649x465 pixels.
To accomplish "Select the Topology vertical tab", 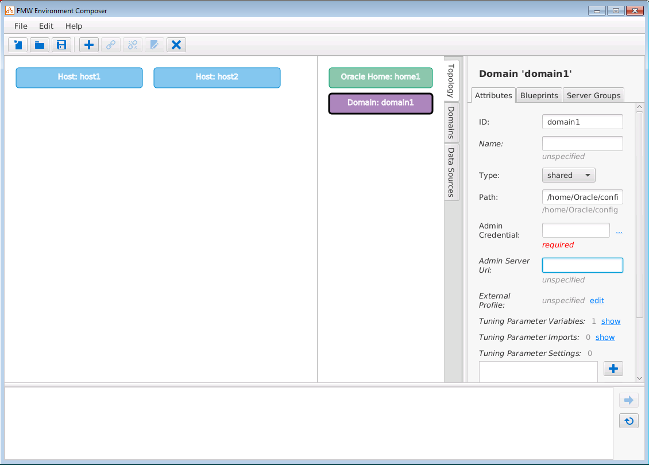I will click(451, 80).
